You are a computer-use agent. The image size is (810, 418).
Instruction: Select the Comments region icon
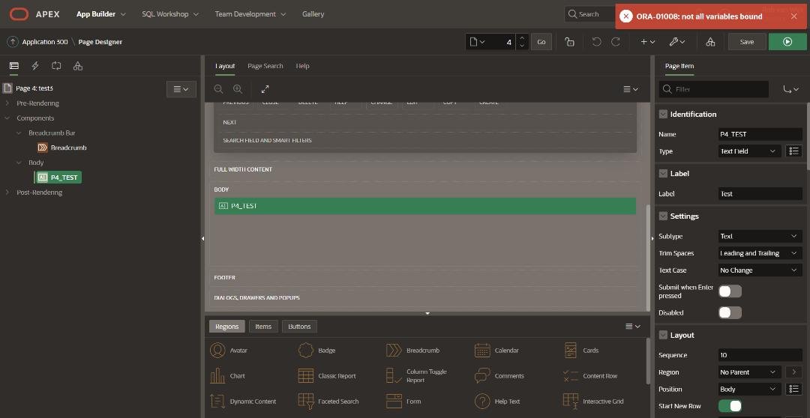(x=482, y=376)
